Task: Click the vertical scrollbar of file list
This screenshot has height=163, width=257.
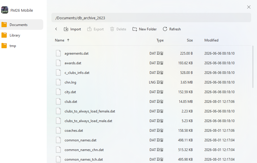Action: 253,67
